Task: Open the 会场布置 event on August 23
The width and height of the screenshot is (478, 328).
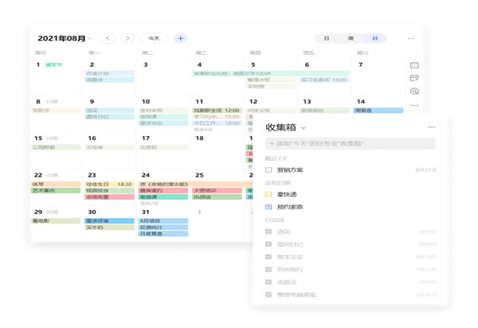Action: (109, 197)
